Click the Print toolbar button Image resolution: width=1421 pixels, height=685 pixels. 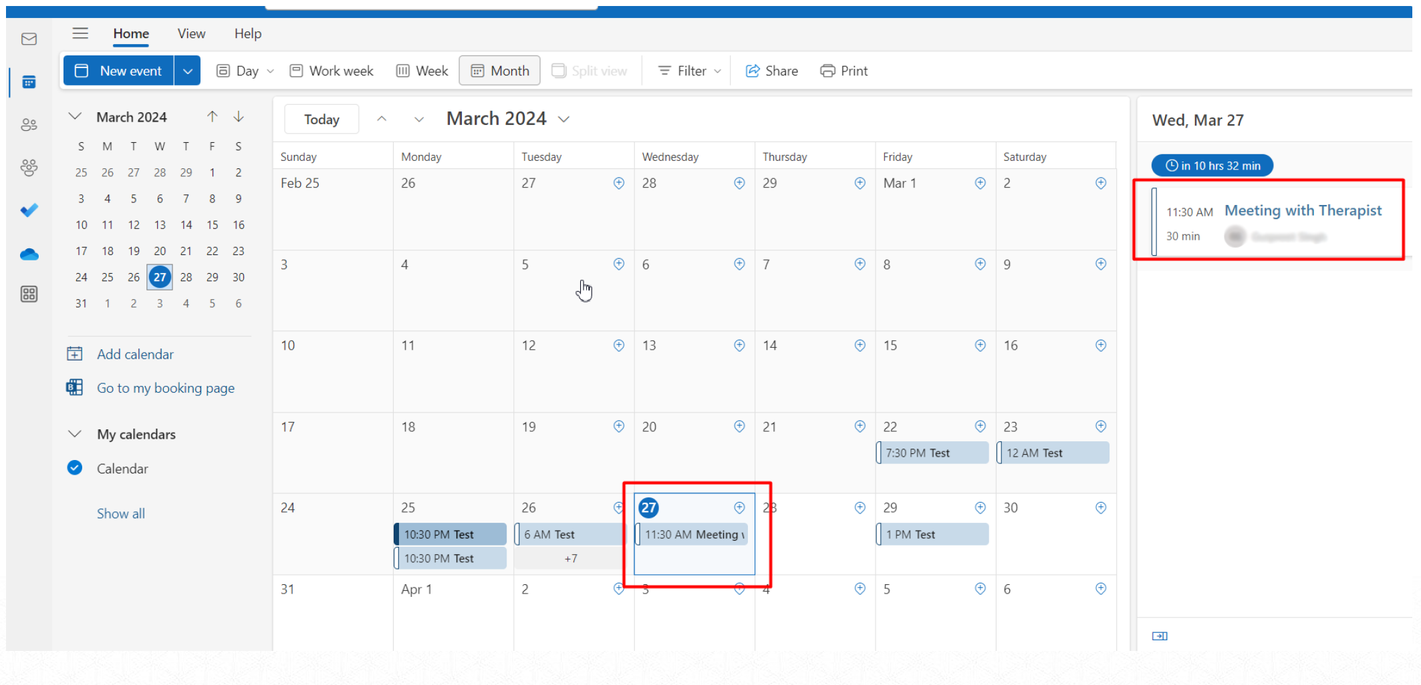pyautogui.click(x=844, y=71)
